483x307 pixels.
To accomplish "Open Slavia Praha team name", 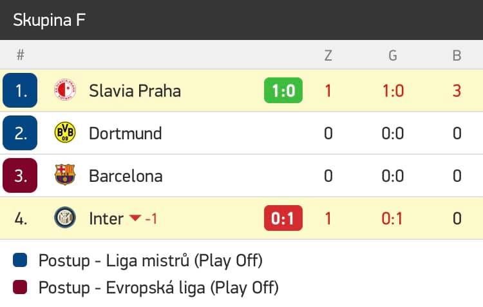I will tap(135, 91).
